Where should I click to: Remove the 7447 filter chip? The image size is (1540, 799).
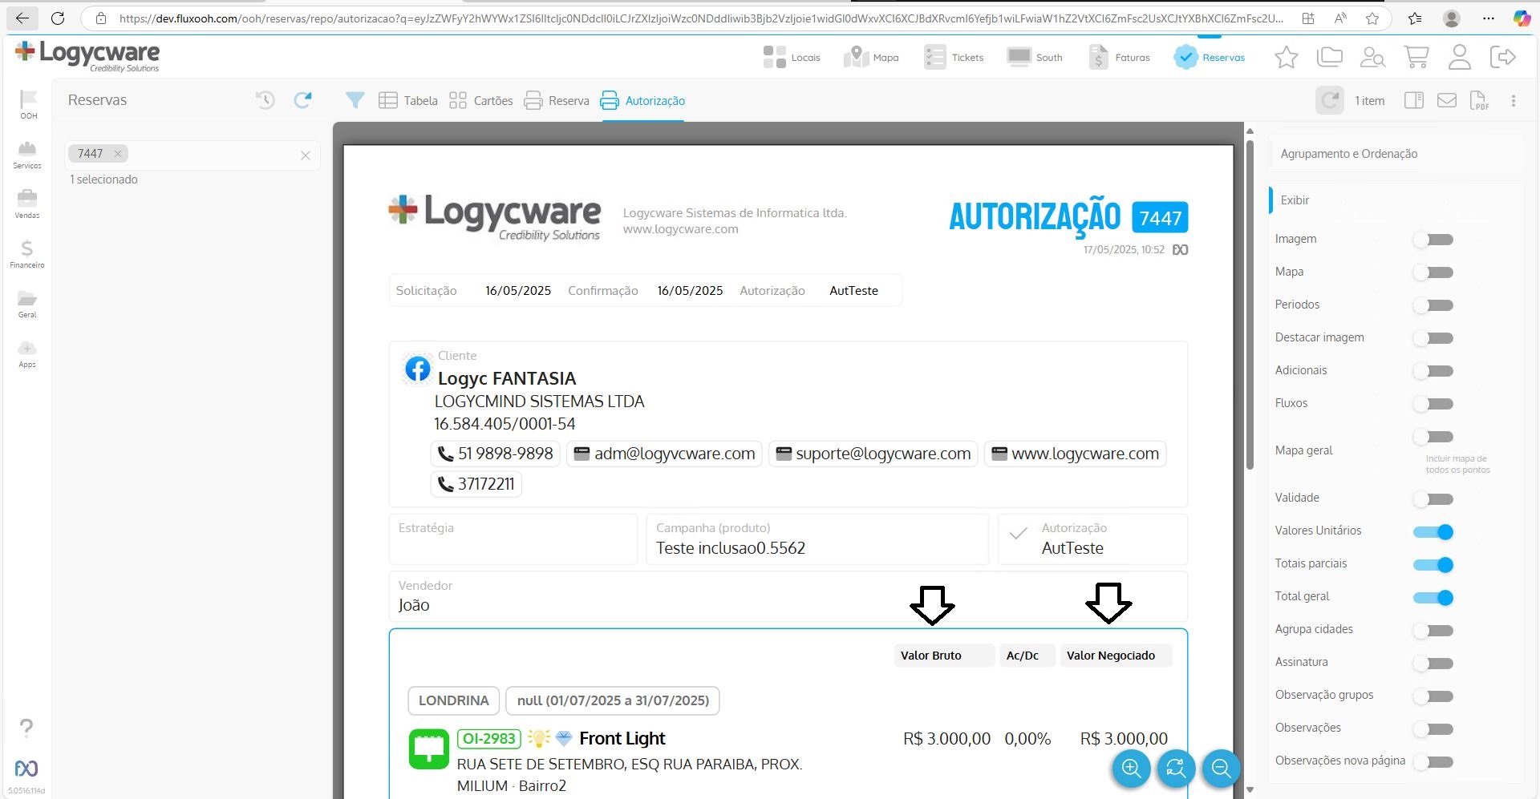[118, 154]
